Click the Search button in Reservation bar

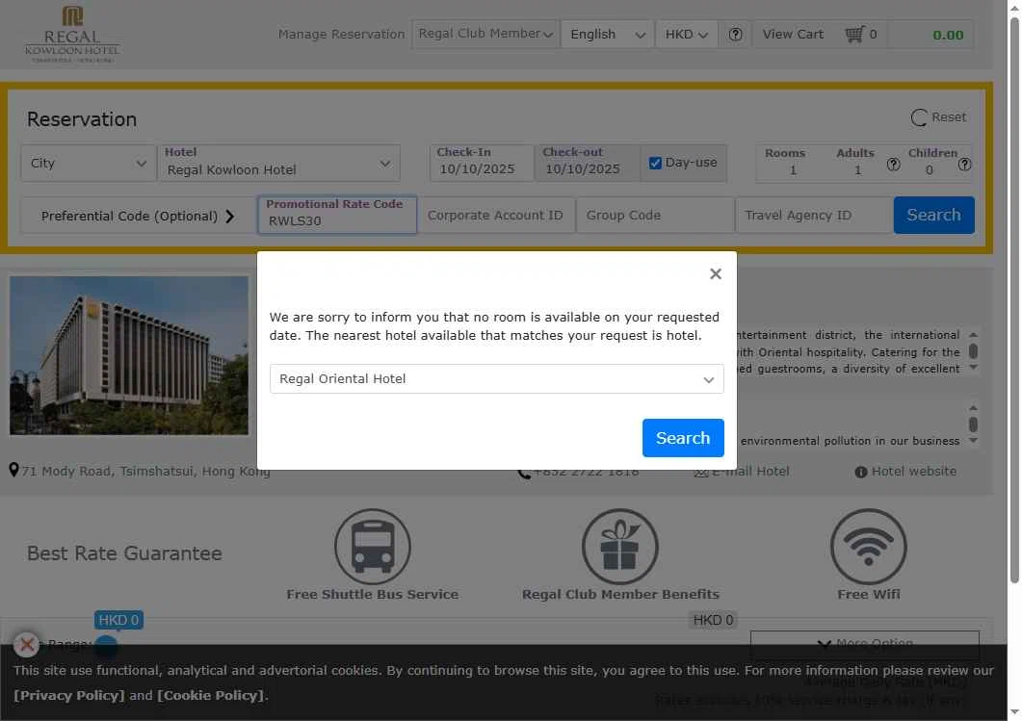coord(934,215)
